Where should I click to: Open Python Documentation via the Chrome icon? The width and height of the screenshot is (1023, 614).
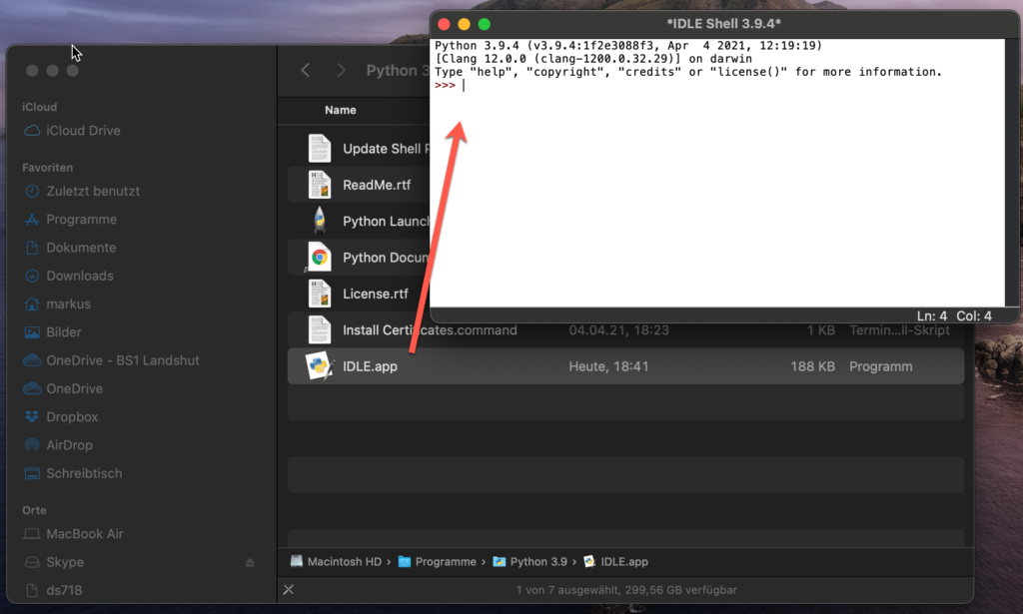(320, 257)
